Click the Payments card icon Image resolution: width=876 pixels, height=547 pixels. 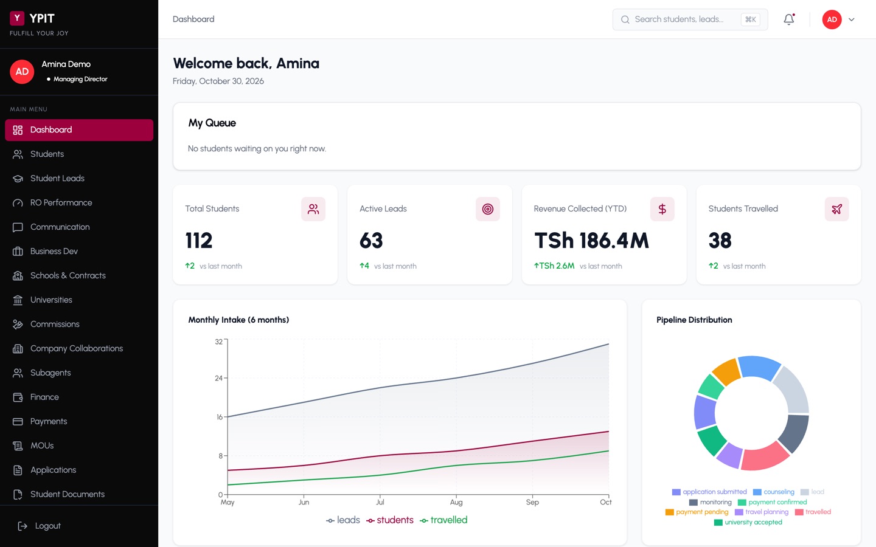pos(18,421)
